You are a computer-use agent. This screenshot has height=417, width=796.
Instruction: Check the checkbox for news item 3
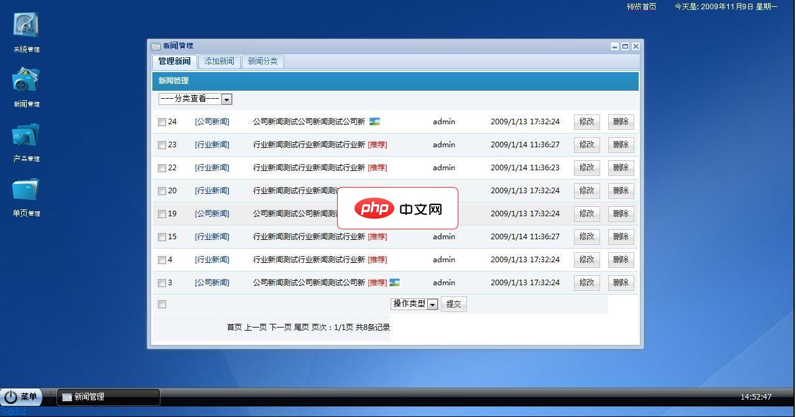(x=162, y=282)
